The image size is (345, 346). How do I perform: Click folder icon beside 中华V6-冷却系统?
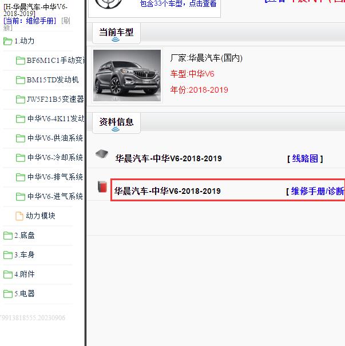click(20, 157)
